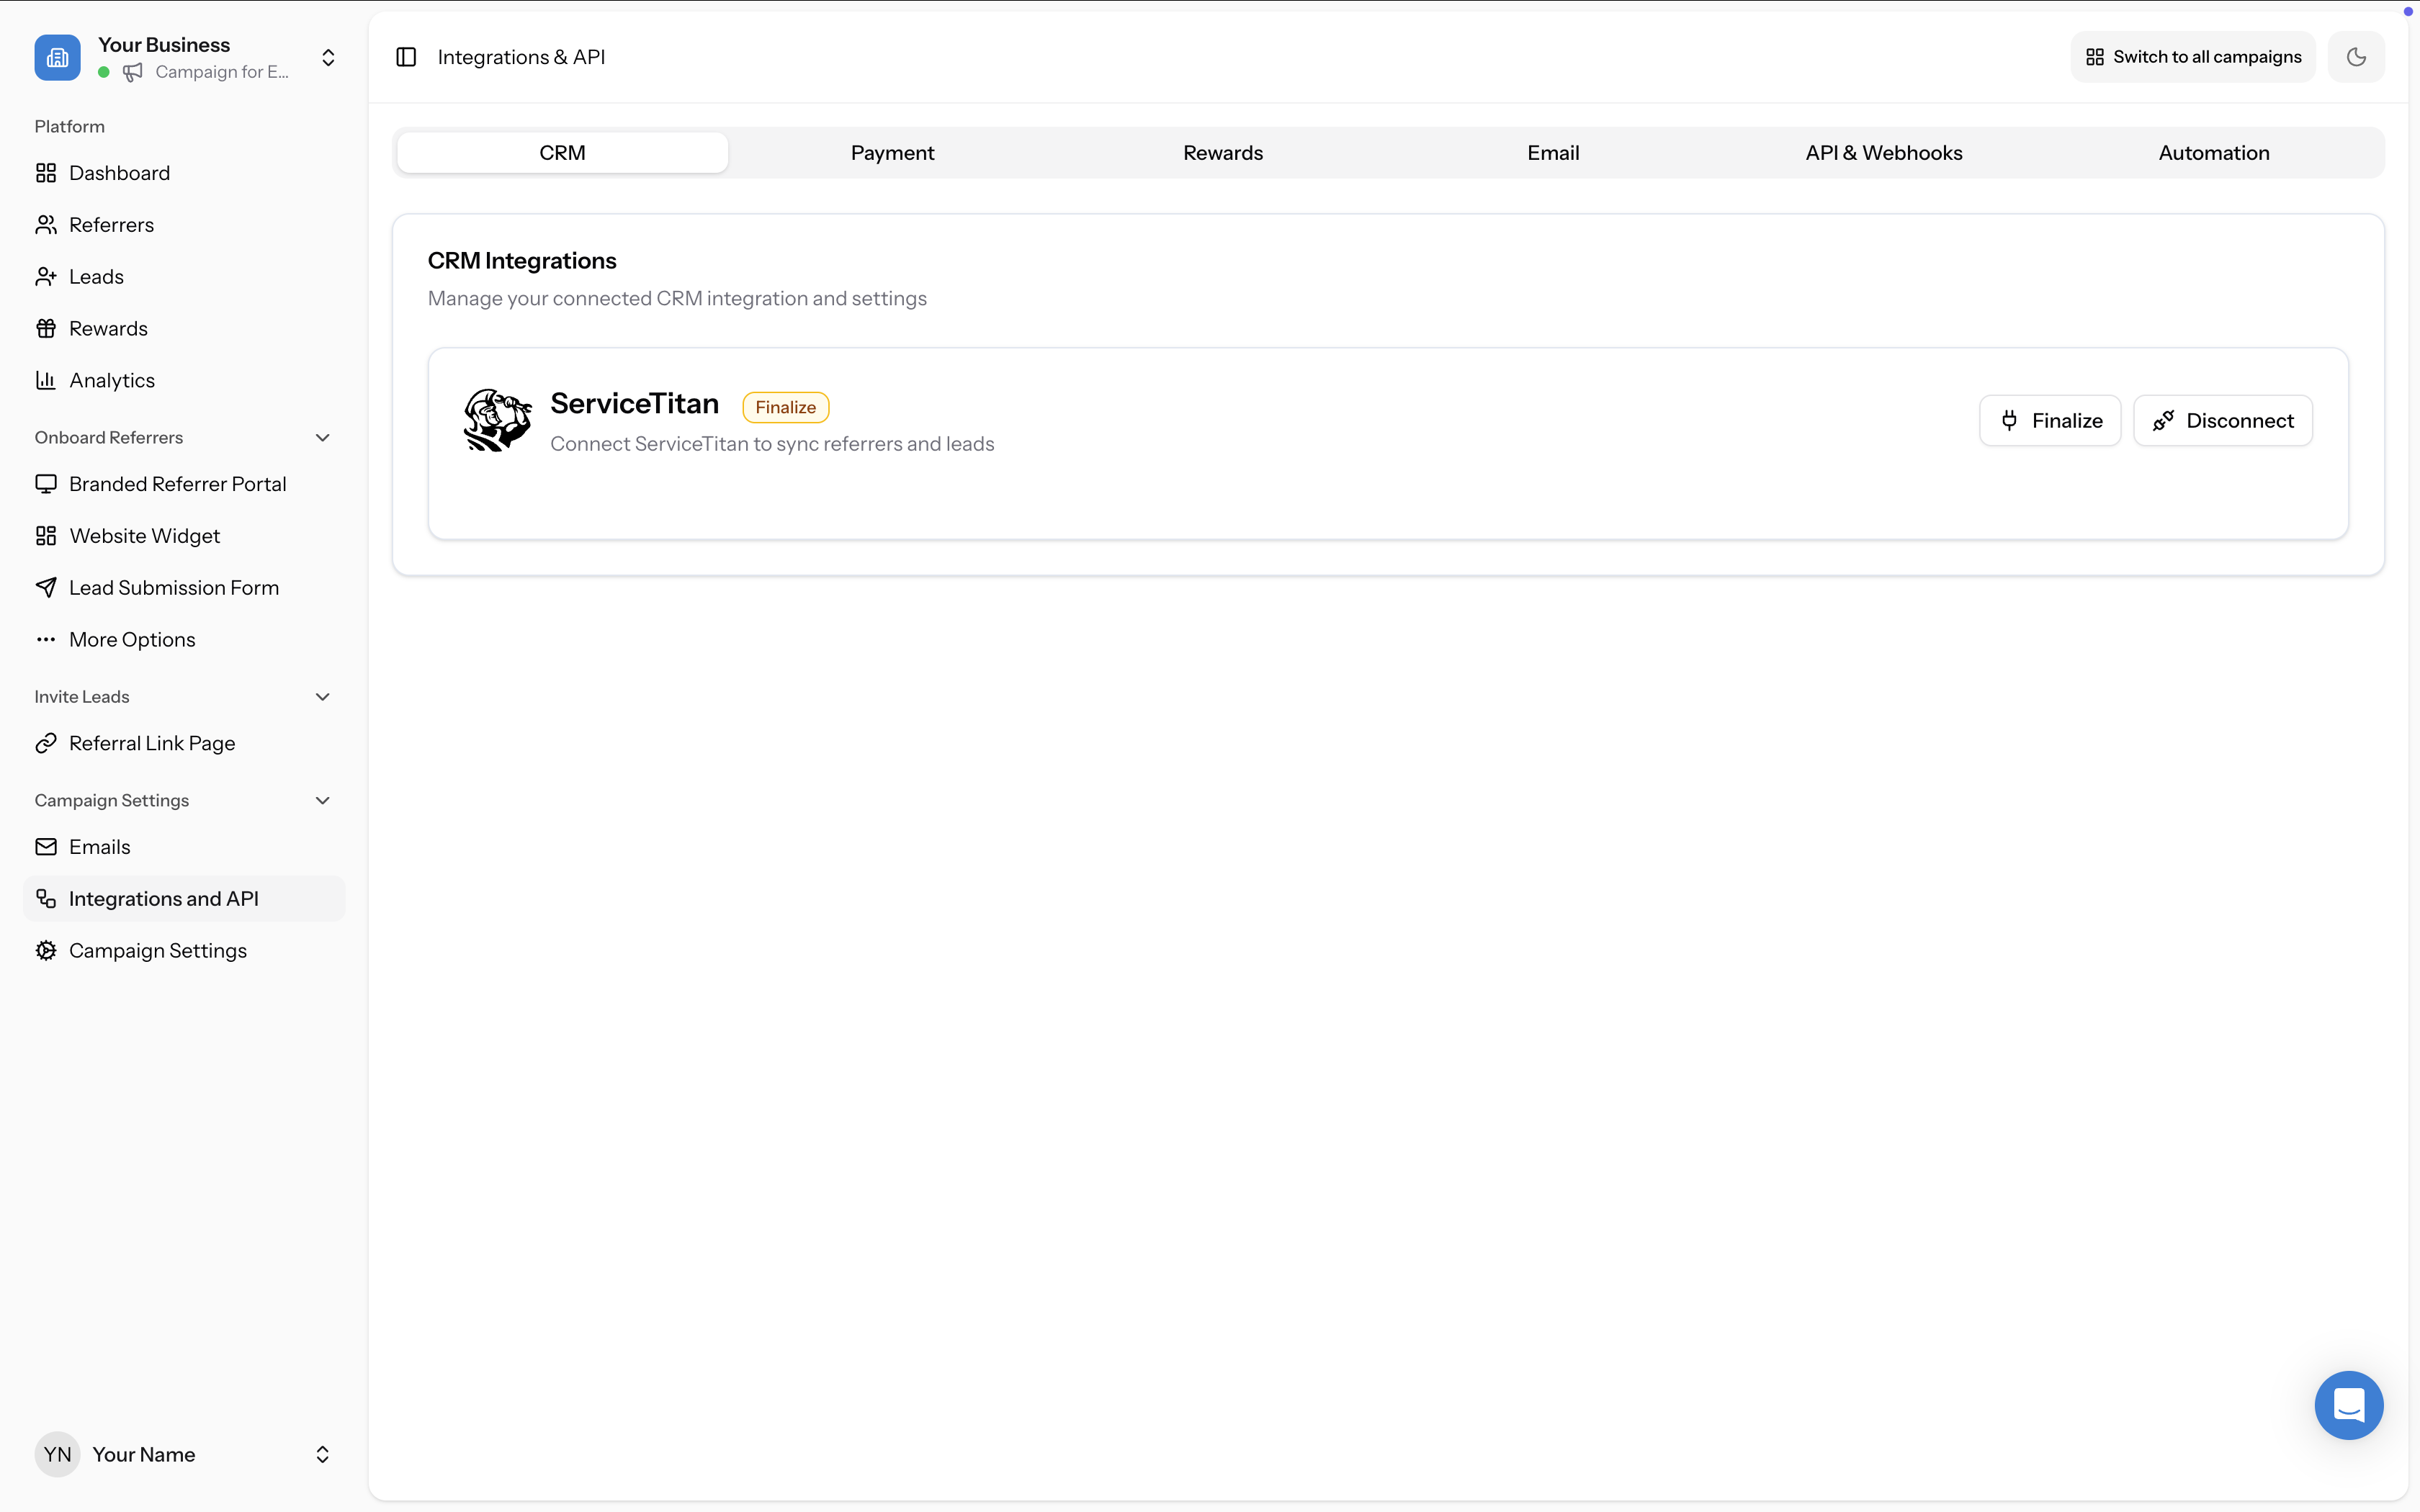Image resolution: width=2420 pixels, height=1512 pixels.
Task: Toggle the sidebar panel icon near Integrations & API
Action: tap(406, 57)
